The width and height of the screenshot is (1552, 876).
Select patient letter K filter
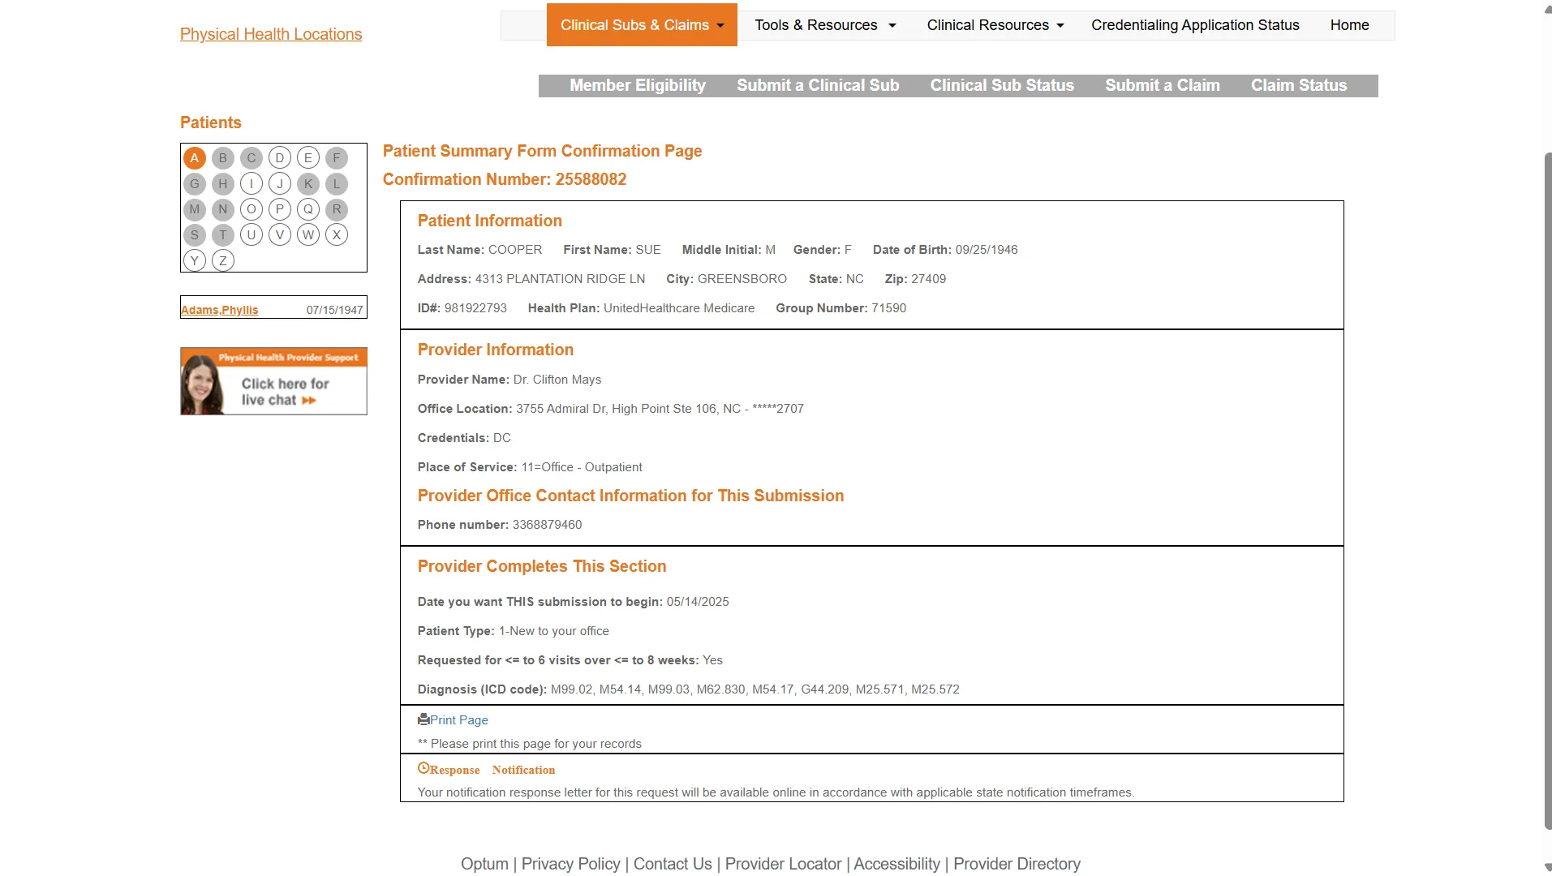click(x=308, y=184)
